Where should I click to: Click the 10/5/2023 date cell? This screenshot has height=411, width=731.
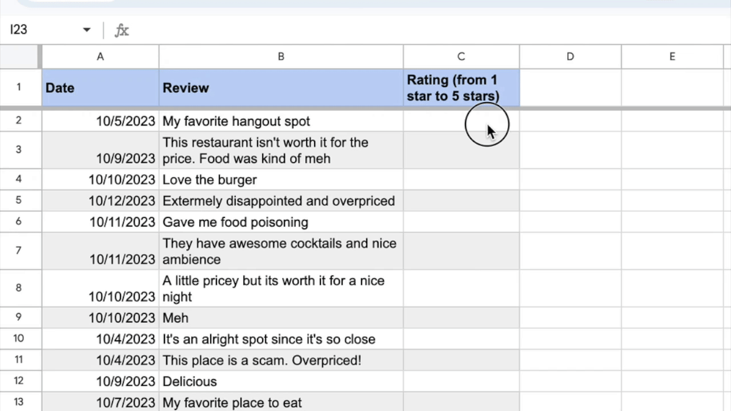[x=100, y=121]
